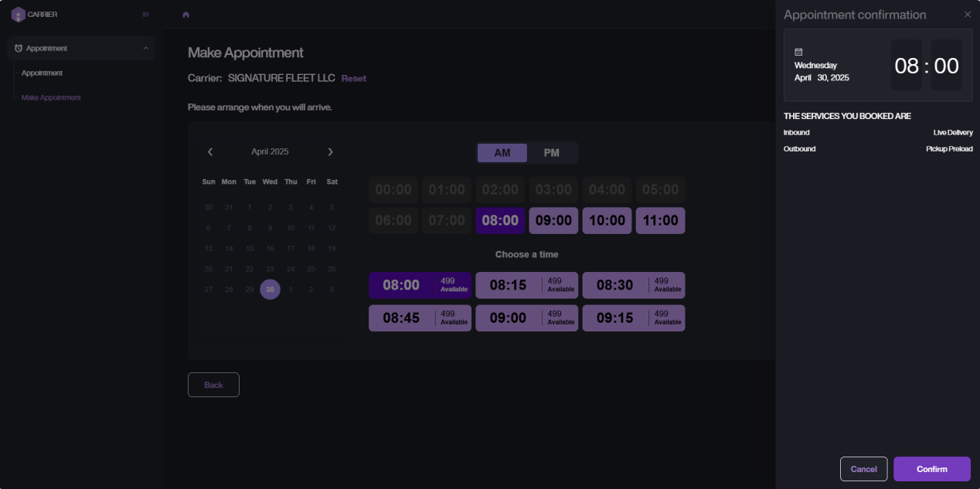
Task: Cancel the appointment confirmation
Action: [x=863, y=469]
